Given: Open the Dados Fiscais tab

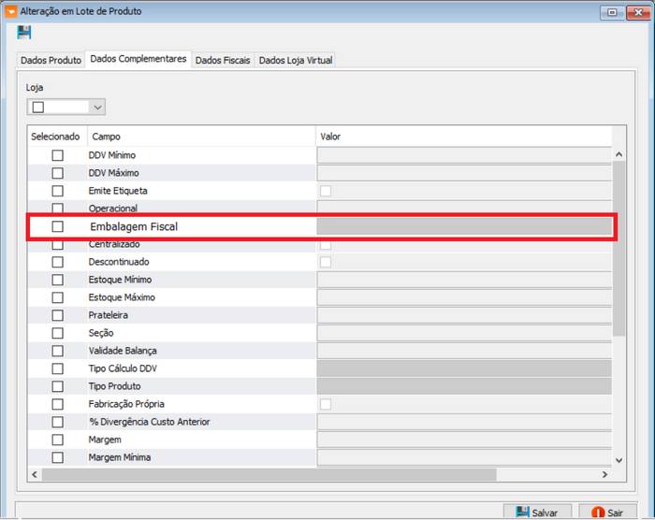Looking at the screenshot, I should click(223, 60).
